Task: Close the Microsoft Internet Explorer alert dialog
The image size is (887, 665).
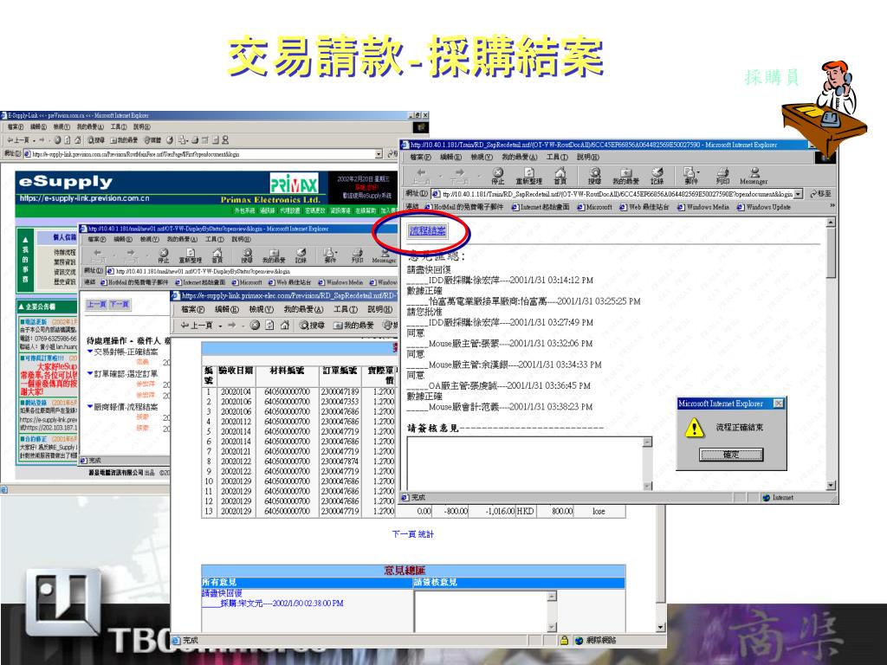Action: 779,404
